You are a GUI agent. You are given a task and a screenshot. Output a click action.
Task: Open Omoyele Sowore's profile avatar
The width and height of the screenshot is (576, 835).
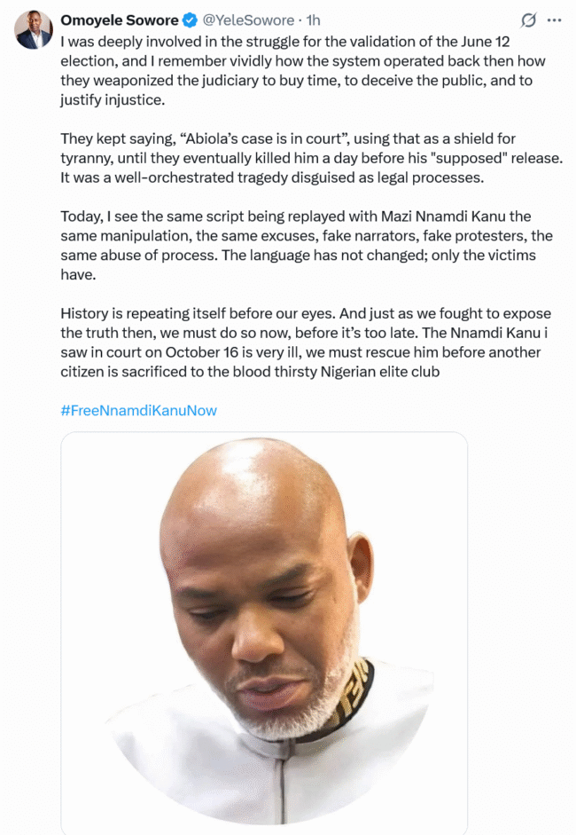(x=34, y=30)
